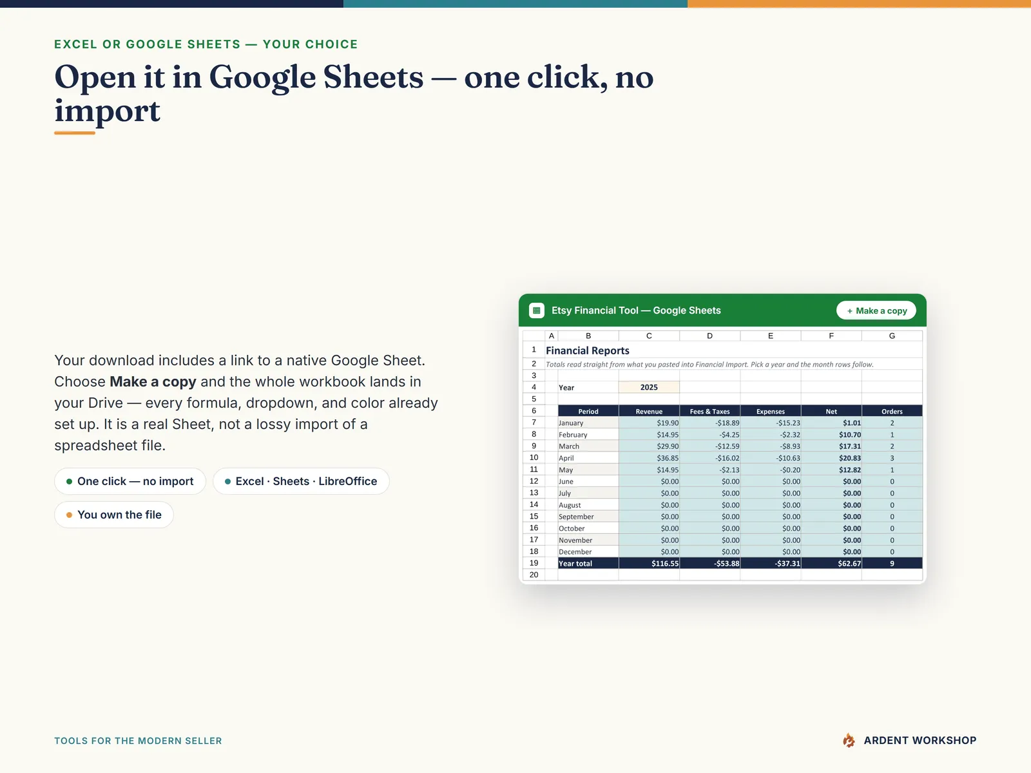1031x773 pixels.
Task: Click the Revenue column heading
Action: [649, 411]
